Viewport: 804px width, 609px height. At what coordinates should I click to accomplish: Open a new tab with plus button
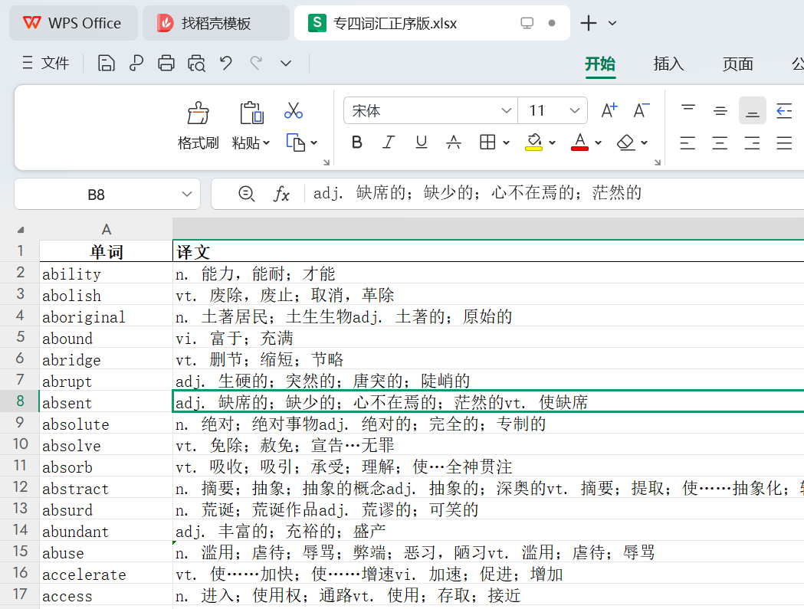click(588, 23)
